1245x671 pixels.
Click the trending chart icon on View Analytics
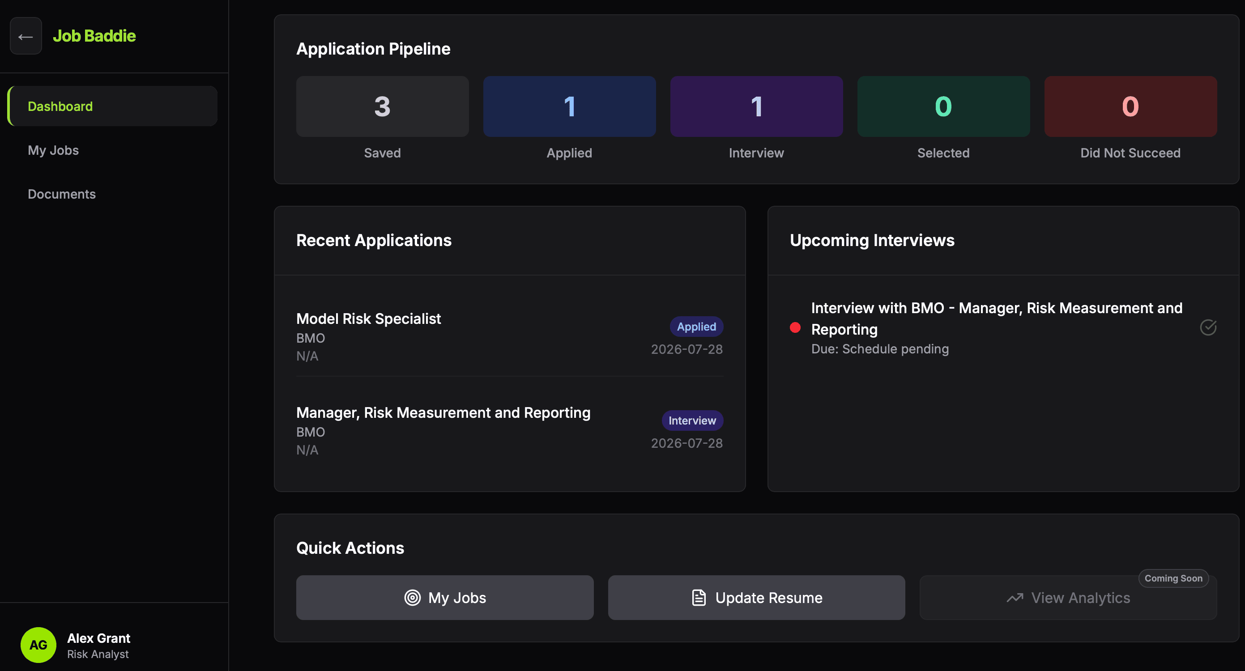(x=1015, y=598)
